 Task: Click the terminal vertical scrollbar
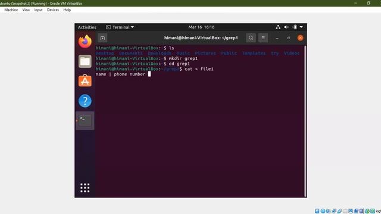click(305, 121)
